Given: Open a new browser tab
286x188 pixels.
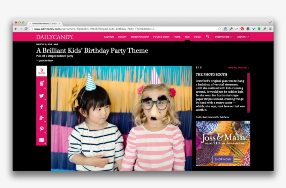Looking at the screenshot, I should [x=66, y=23].
